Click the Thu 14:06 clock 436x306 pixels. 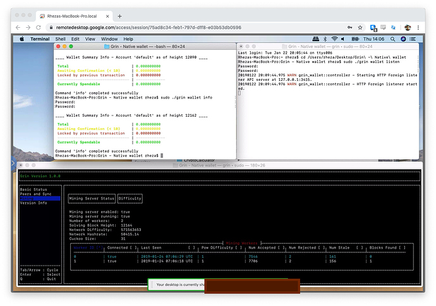click(373, 39)
